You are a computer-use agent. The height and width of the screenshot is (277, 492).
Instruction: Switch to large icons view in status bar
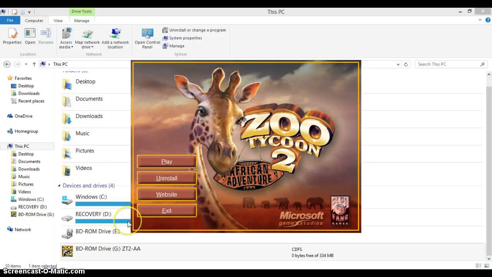point(486,266)
